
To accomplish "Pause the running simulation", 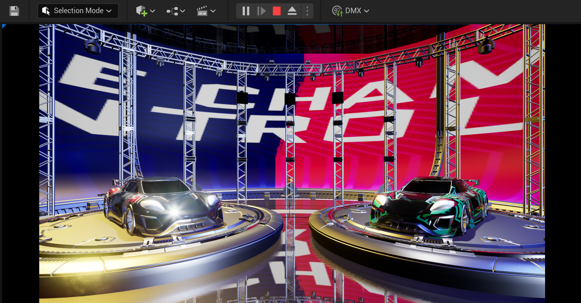I will click(246, 11).
